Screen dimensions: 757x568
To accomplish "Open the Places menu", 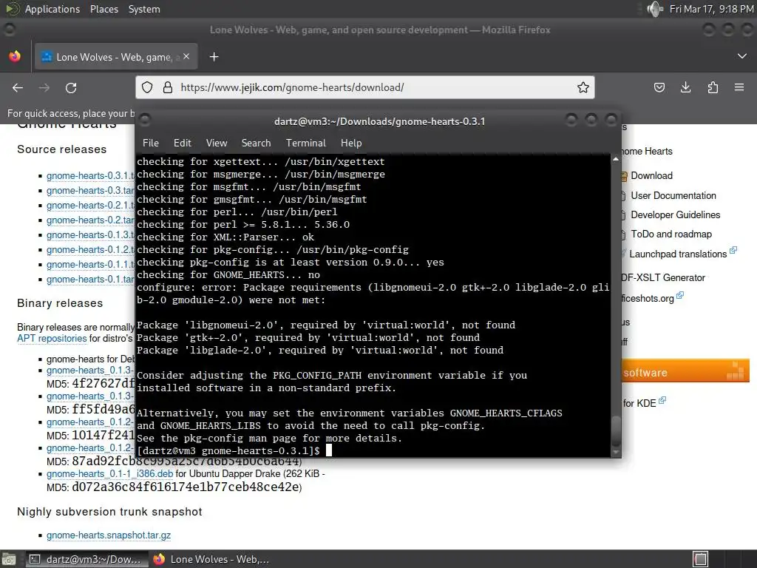I will tap(103, 9).
